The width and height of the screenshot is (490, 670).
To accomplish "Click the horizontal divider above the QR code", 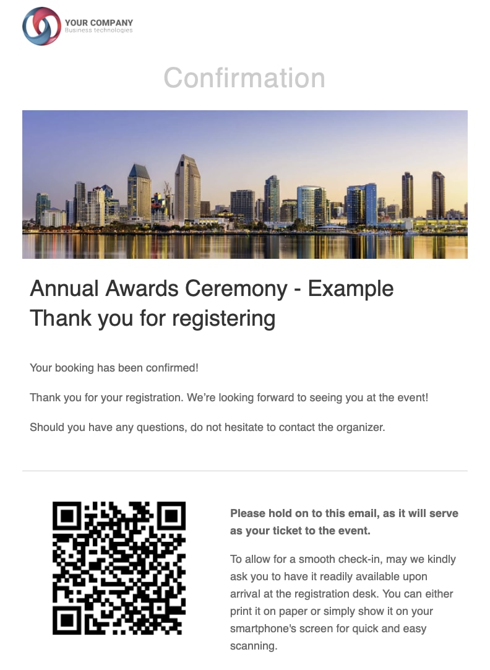I will click(244, 471).
